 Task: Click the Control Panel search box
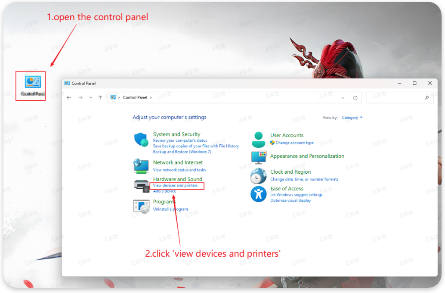[399, 98]
